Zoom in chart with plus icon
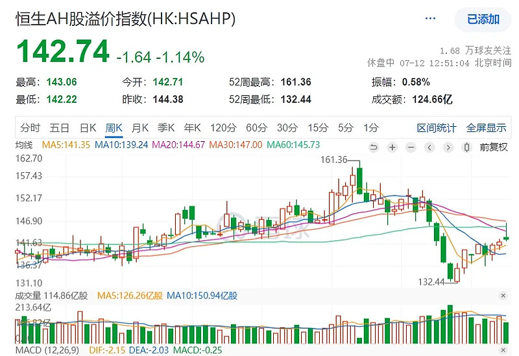 (x=392, y=147)
